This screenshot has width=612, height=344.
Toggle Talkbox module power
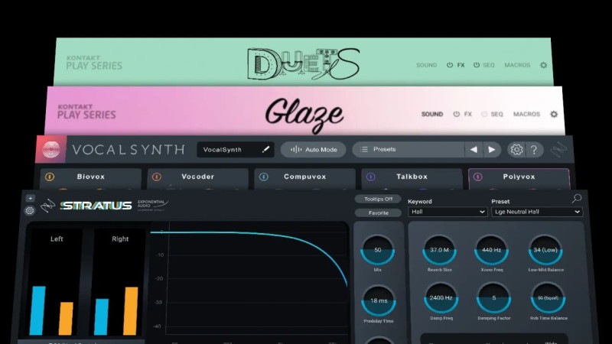click(371, 177)
